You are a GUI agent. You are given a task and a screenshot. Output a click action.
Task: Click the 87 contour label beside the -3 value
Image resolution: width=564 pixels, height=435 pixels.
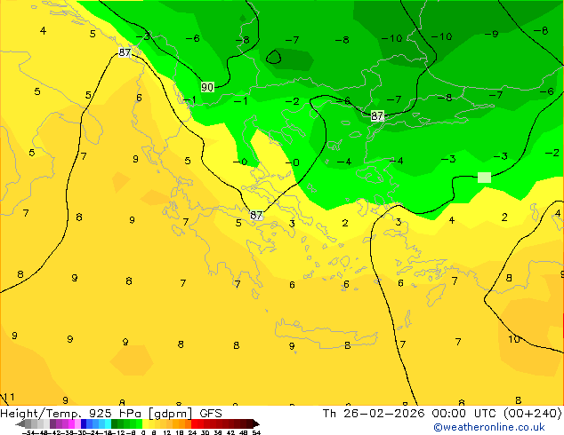pyautogui.click(x=125, y=52)
